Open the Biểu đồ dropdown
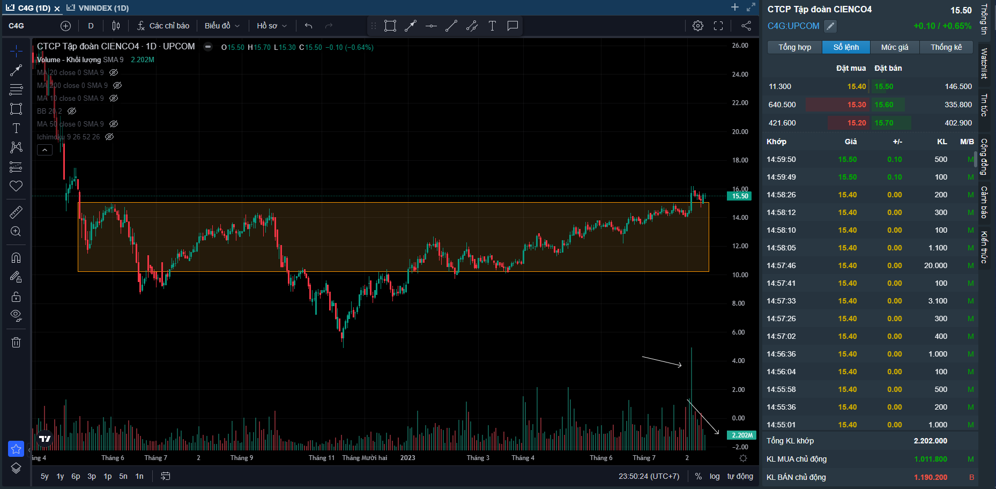 coord(222,26)
